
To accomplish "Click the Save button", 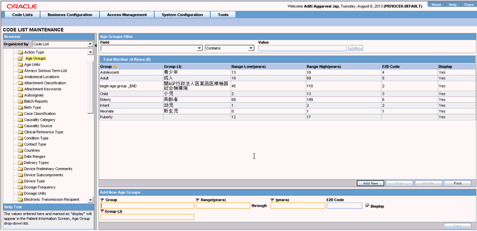I will click(x=458, y=226).
